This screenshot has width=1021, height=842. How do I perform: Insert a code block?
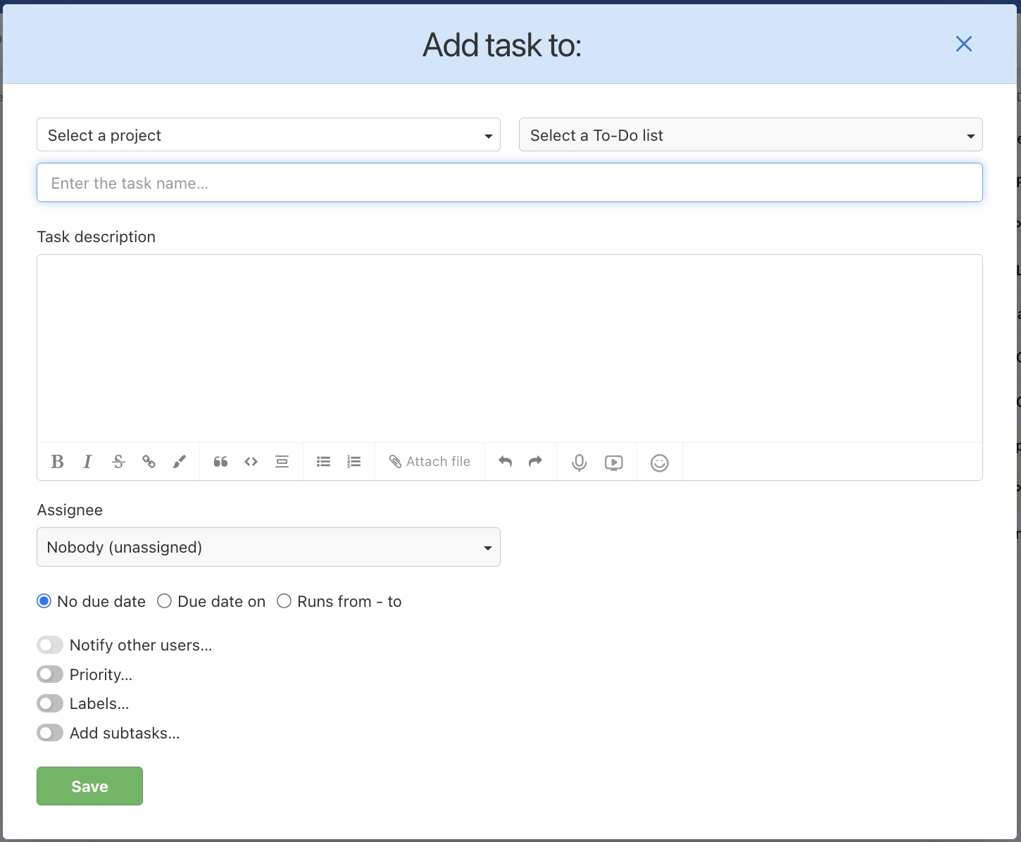point(251,461)
